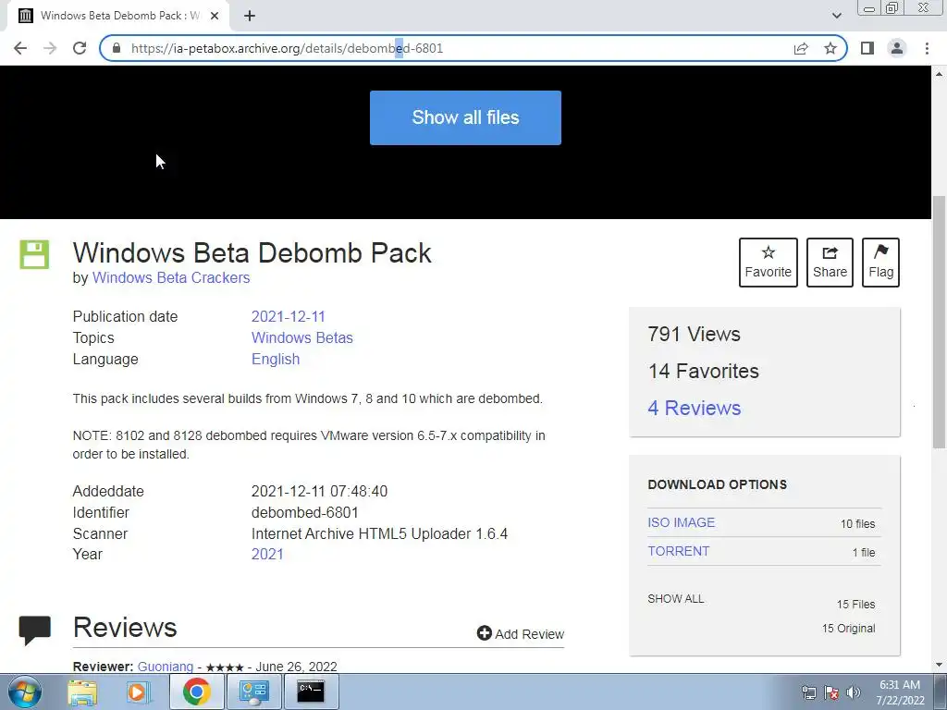The height and width of the screenshot is (710, 947).
Task: Select the Windows Beta Debomb Pack tab
Action: [119, 16]
